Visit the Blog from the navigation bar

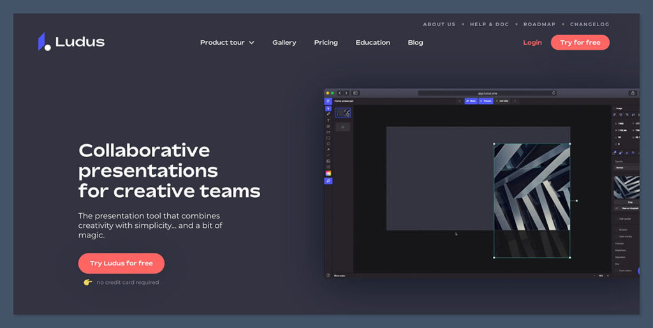(x=415, y=43)
